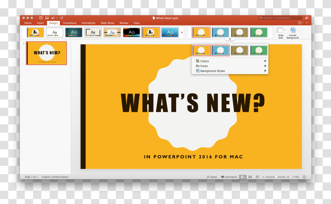331x204 pixels.
Task: Switch to the Animations tab
Action: point(89,23)
